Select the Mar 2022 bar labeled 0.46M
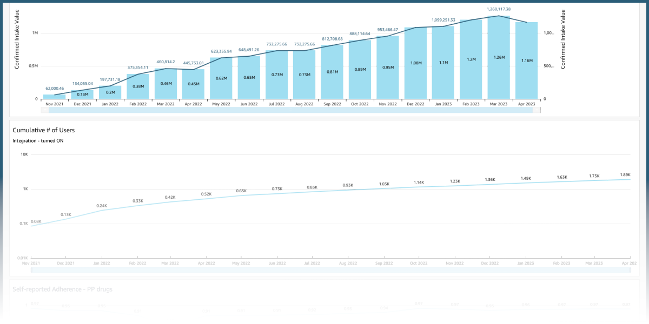 click(x=165, y=84)
